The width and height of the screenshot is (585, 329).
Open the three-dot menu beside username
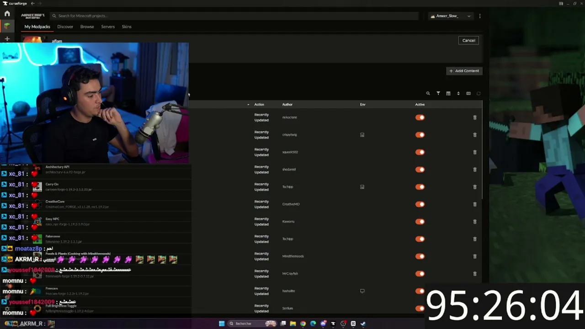(479, 16)
